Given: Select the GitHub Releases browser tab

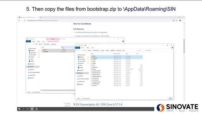Looking at the screenshot, I should click(x=28, y=17).
